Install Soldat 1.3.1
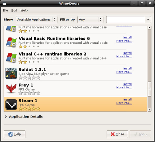Viewport: 155px width, 142px height. [x=127, y=69]
